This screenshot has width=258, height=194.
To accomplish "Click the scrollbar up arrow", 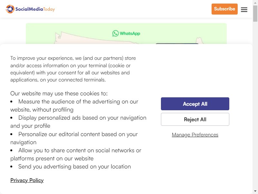I will (x=255, y=3).
